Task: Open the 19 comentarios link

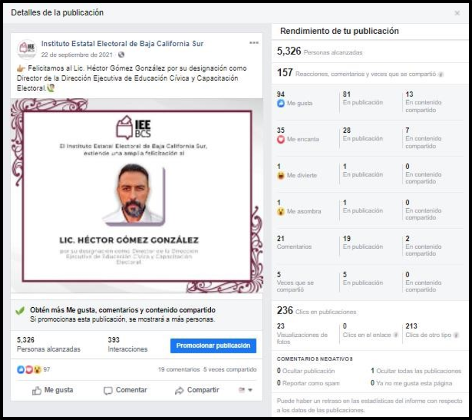Action: (179, 370)
